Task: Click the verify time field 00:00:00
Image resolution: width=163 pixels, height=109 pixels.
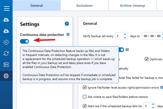Action: tap(152, 36)
